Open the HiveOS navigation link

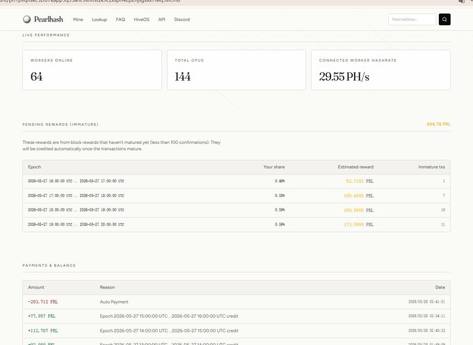[141, 19]
